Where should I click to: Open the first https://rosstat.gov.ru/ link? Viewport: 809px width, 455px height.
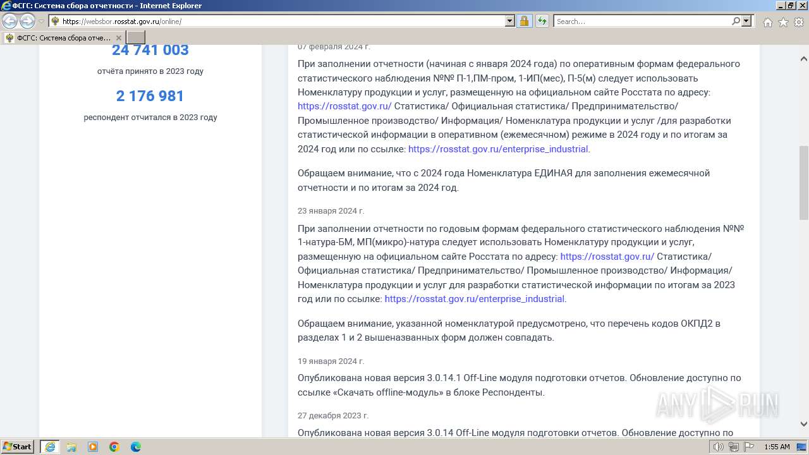[344, 106]
